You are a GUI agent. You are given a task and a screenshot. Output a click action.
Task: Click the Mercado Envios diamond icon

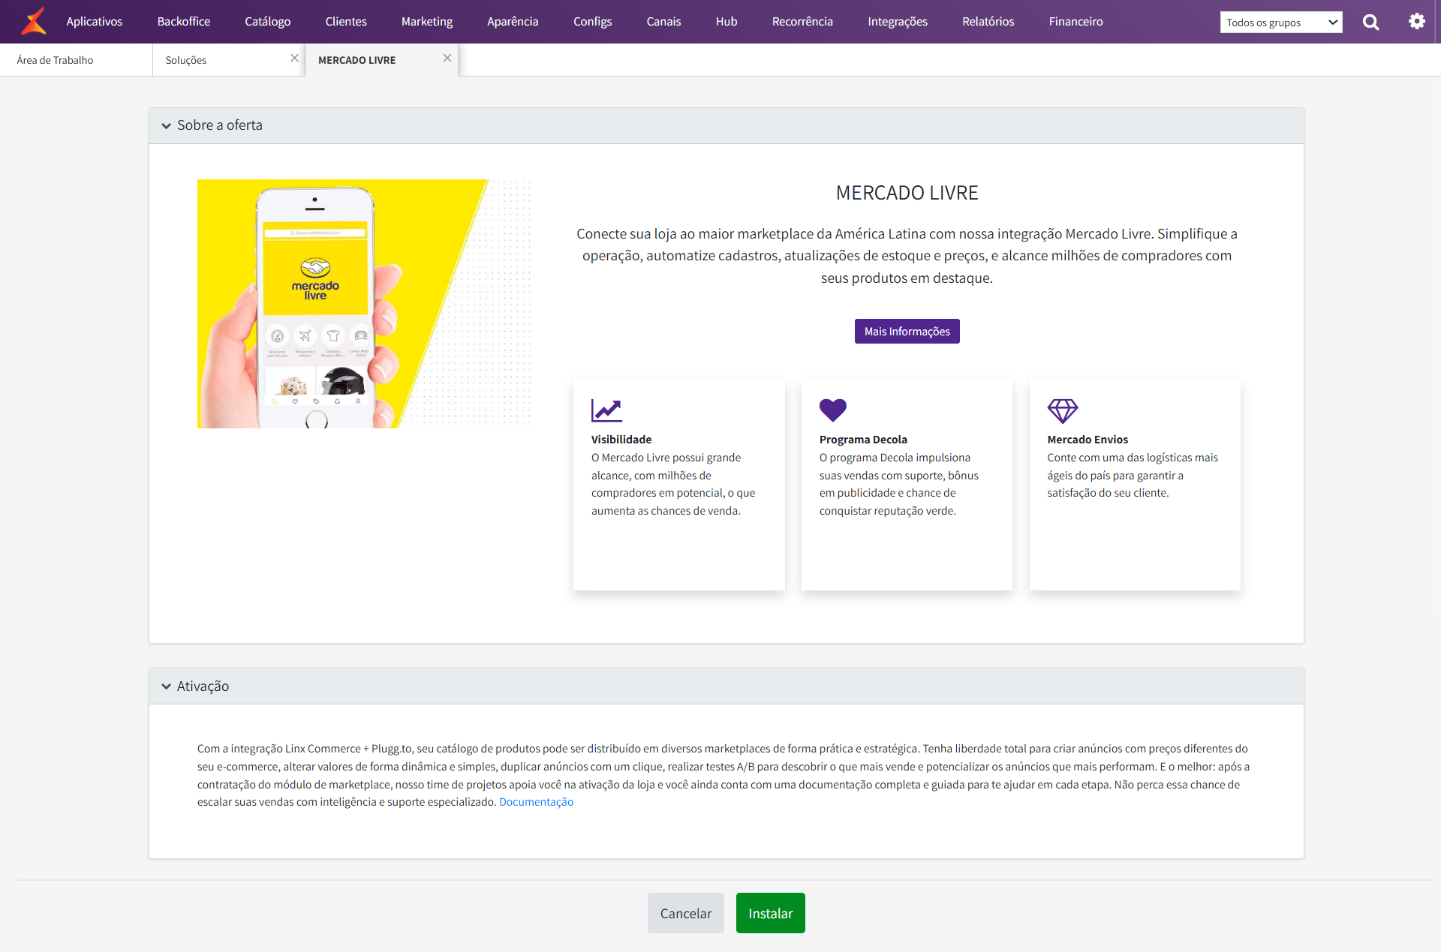[1062, 410]
